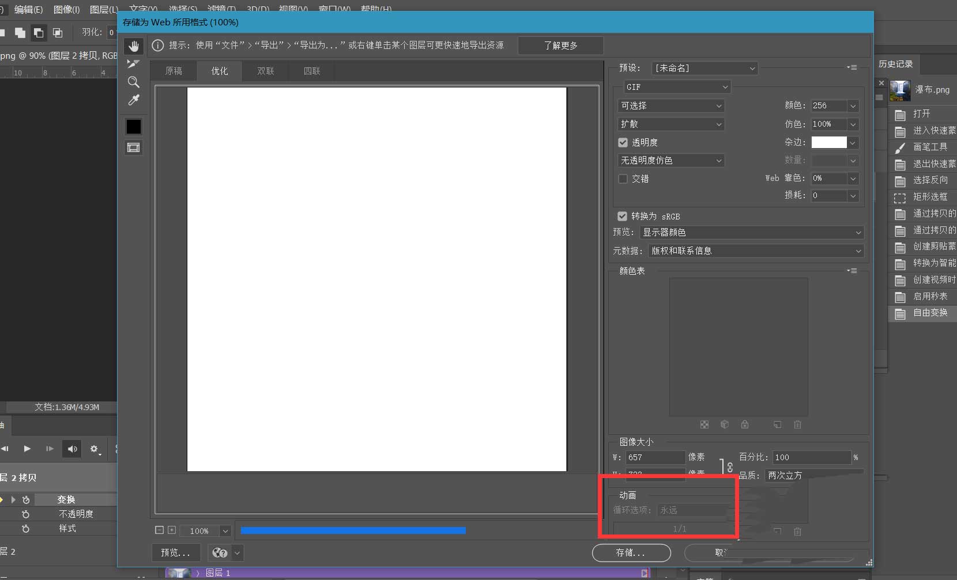Toggle slice visibility icon below the color swatch
The width and height of the screenshot is (957, 580).
click(x=134, y=147)
